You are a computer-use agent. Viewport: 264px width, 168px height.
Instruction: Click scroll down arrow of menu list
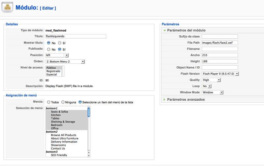89,155
